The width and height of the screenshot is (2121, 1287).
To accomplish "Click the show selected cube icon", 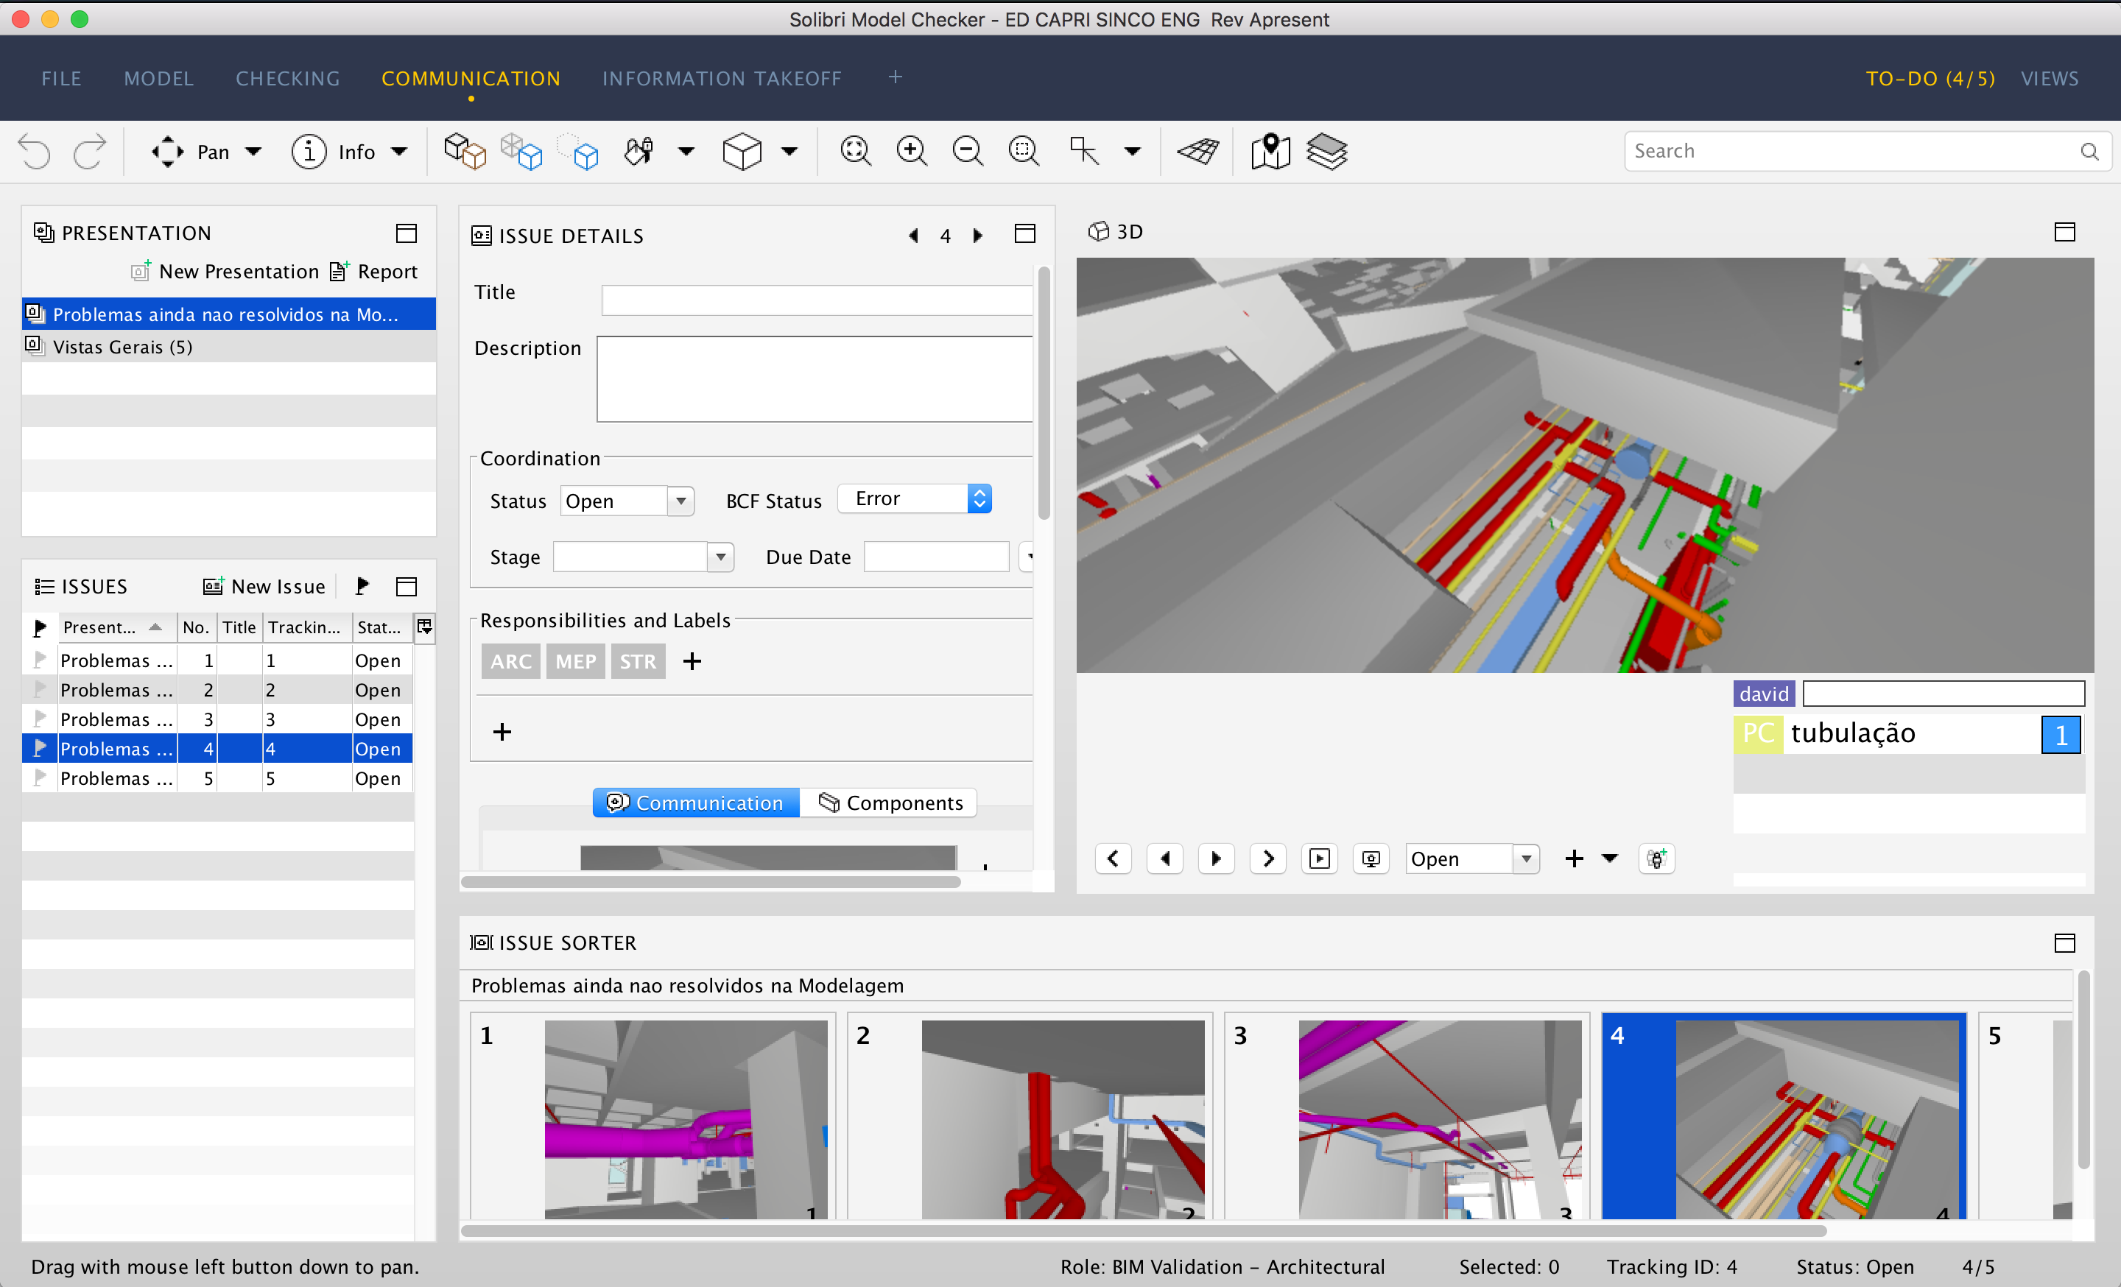I will pyautogui.click(x=578, y=152).
